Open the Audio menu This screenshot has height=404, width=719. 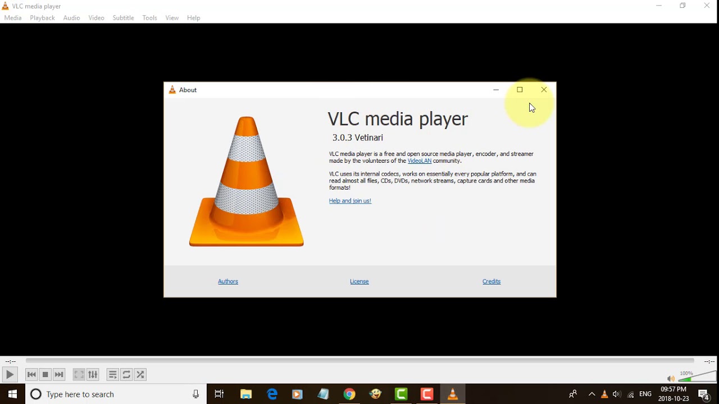pyautogui.click(x=71, y=18)
